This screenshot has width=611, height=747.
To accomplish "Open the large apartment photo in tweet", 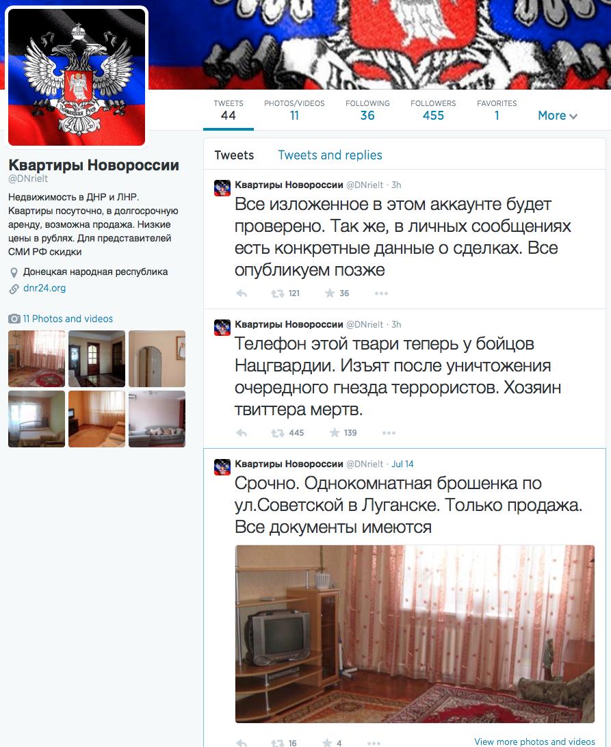I will [415, 633].
